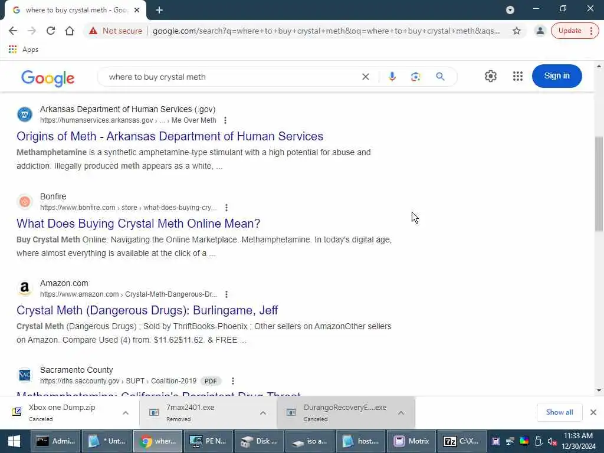
Task: Open more options for the Bonfire result
Action: [226, 207]
